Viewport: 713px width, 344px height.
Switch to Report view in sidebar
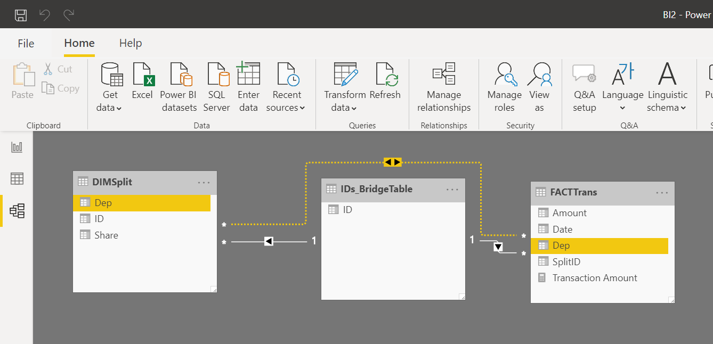17,147
